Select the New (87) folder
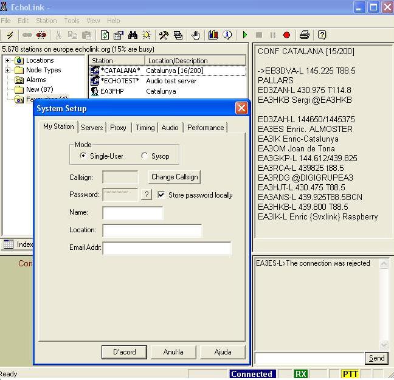This screenshot has height=380, width=394. pyautogui.click(x=34, y=89)
